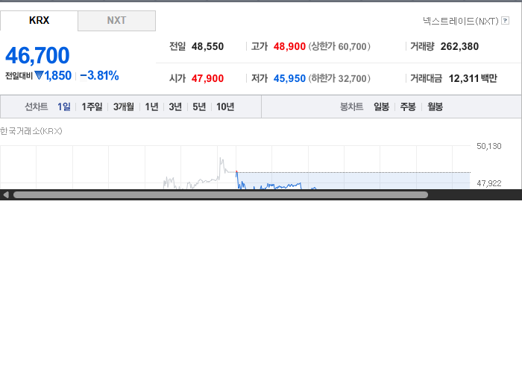The height and width of the screenshot is (365, 522).
Task: Select the 3개월 line chart range
Action: click(x=124, y=107)
